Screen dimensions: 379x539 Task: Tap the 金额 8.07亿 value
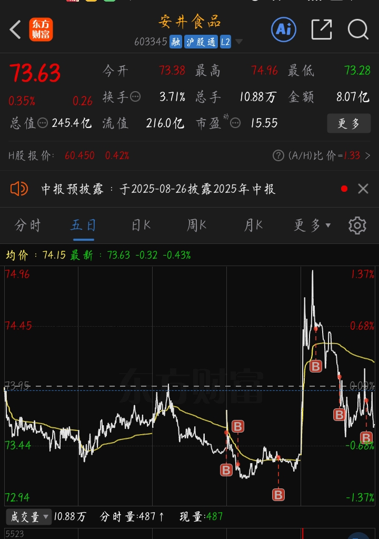[x=353, y=97]
